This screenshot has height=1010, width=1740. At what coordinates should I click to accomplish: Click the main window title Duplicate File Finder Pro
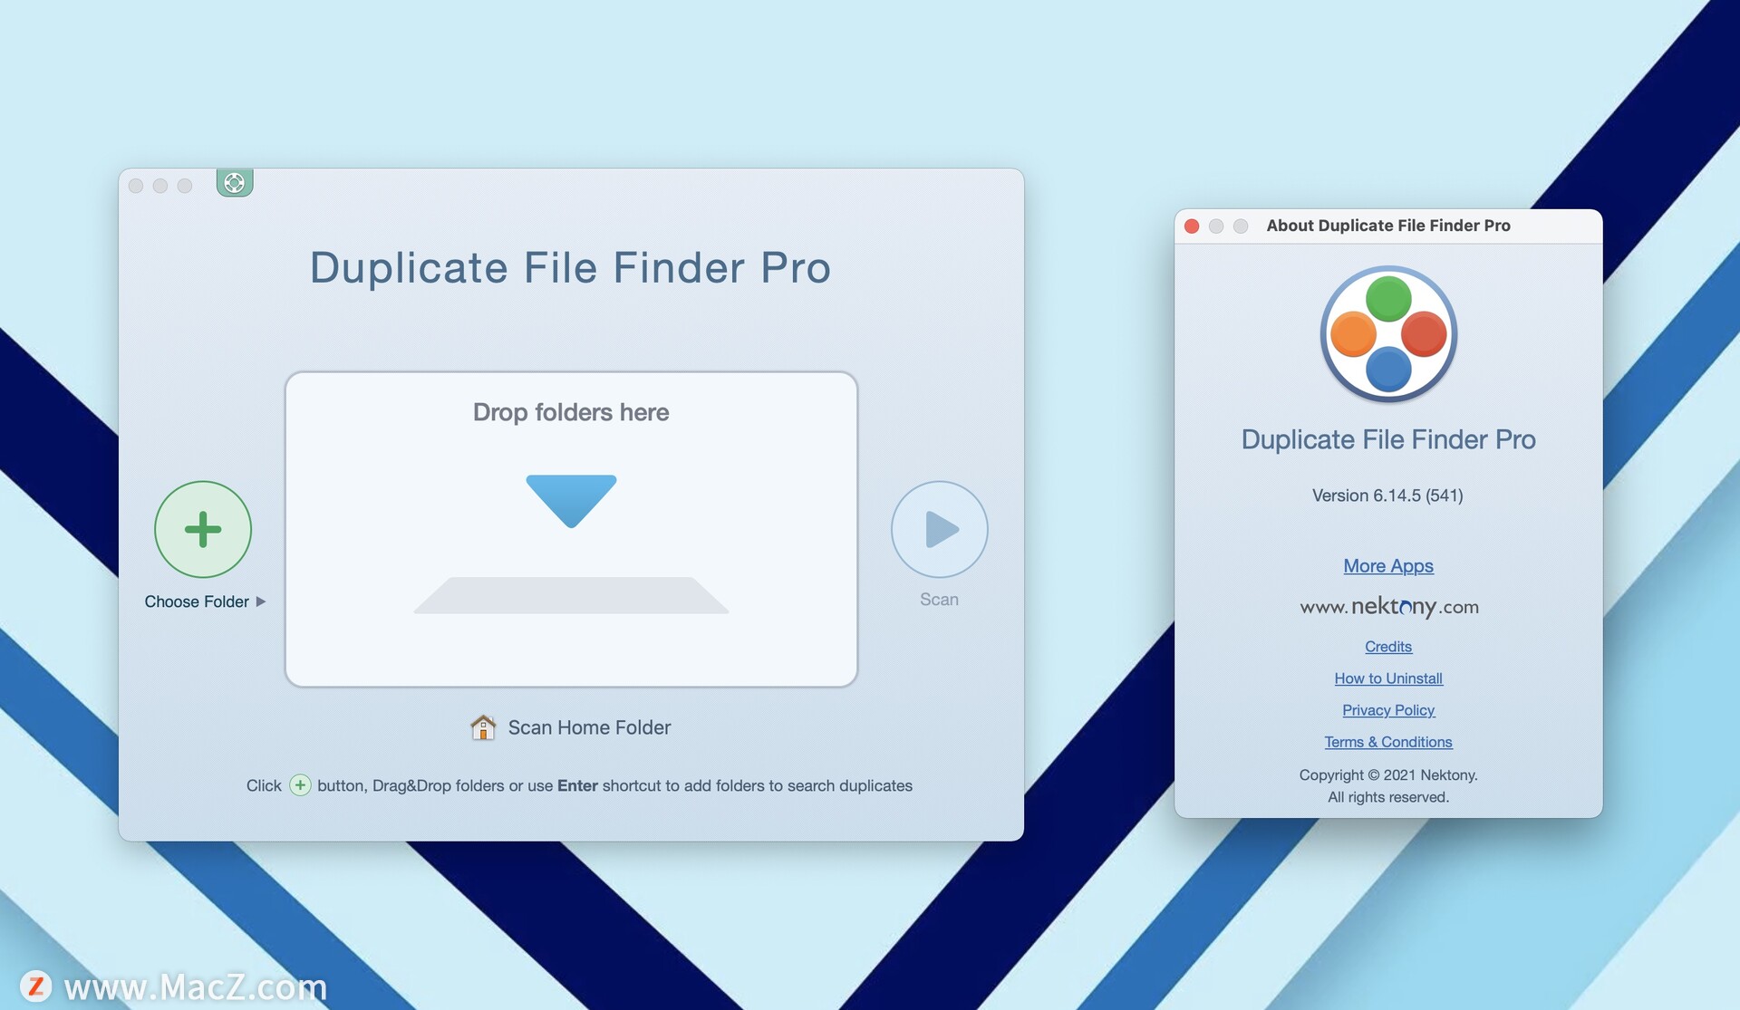571,268
